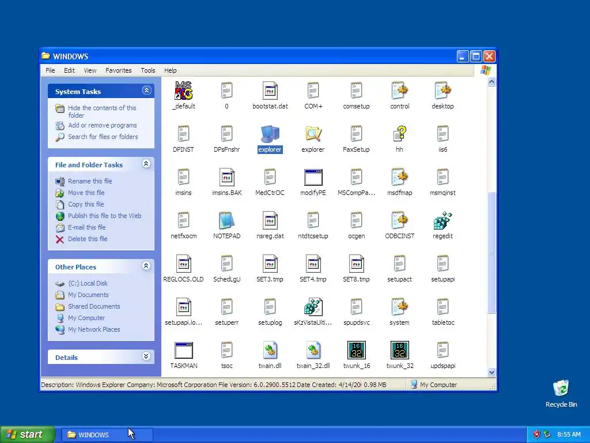Screen dimensions: 590x443
Task: Click Delete this file link
Action: (x=88, y=239)
